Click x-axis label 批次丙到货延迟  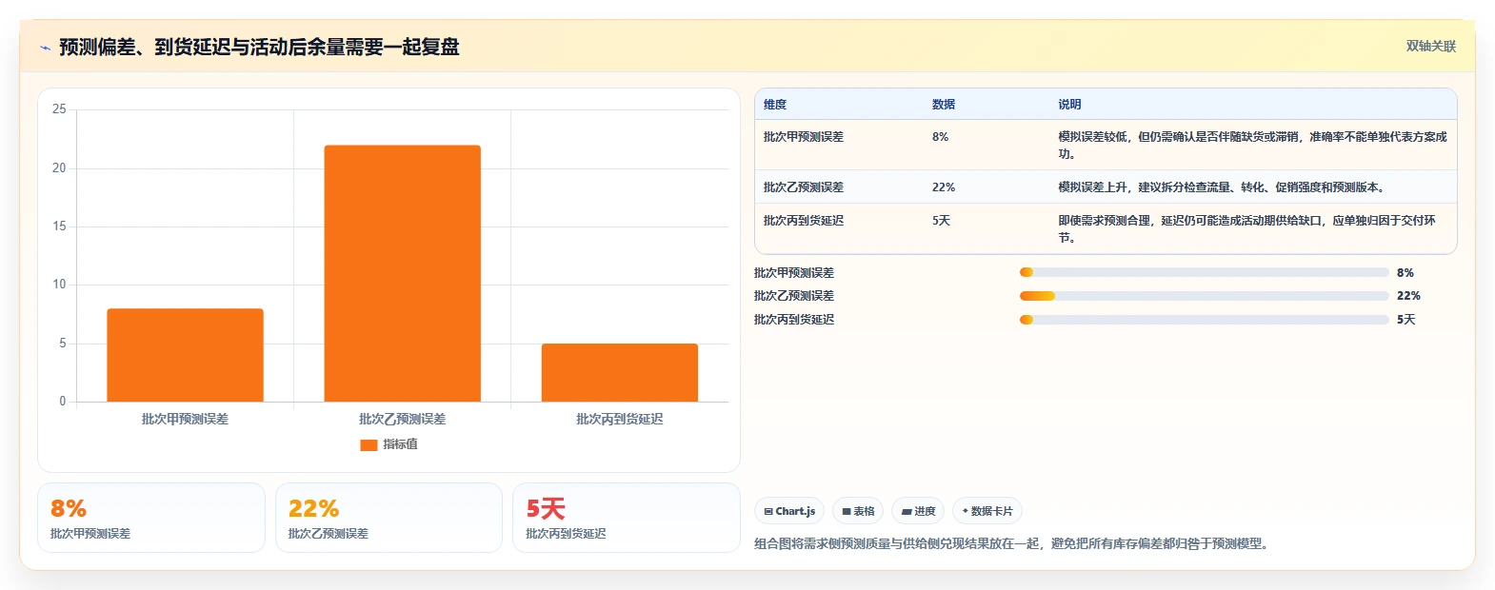click(x=620, y=419)
